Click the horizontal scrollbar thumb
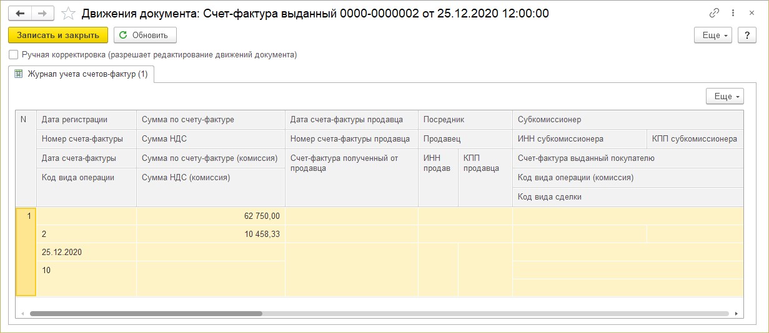Viewport: 769px width, 333px height. tap(146, 314)
